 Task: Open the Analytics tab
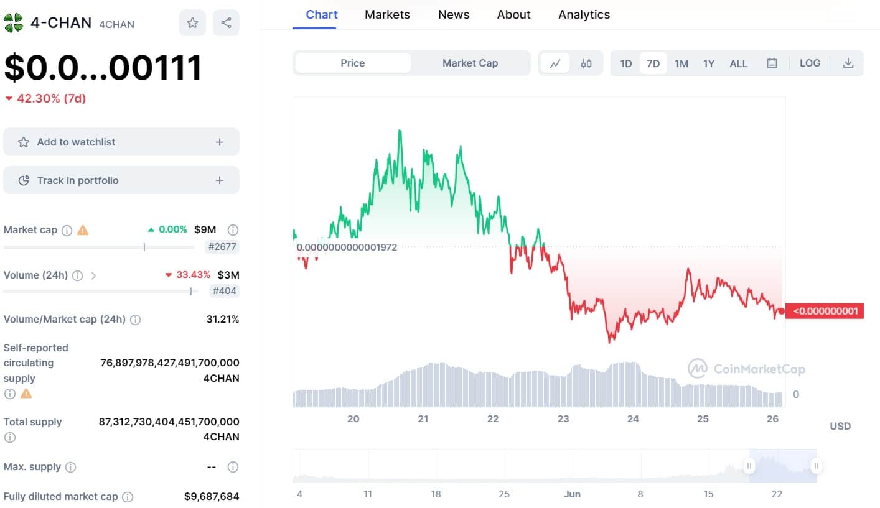coord(584,14)
